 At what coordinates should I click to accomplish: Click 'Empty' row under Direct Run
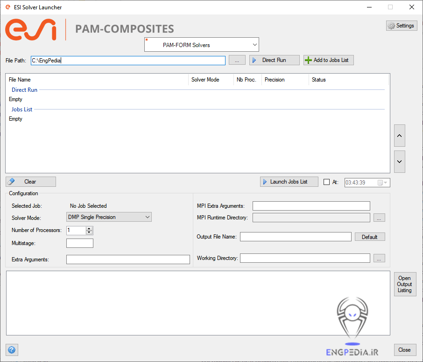[16, 99]
